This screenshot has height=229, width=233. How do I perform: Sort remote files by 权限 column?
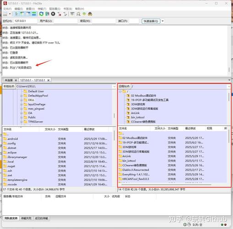pyautogui.click(x=214, y=129)
